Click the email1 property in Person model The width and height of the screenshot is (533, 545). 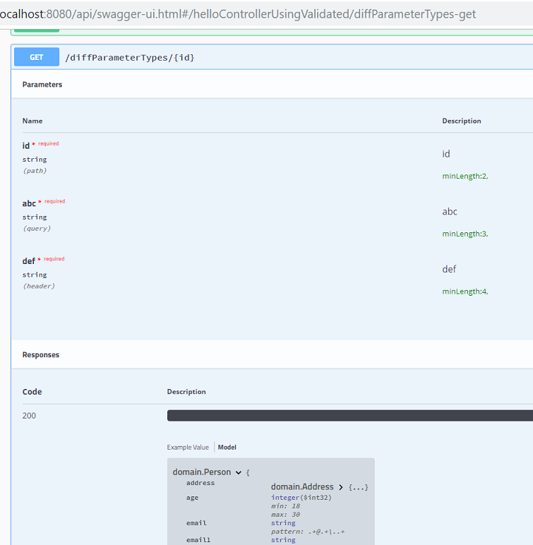pos(198,540)
